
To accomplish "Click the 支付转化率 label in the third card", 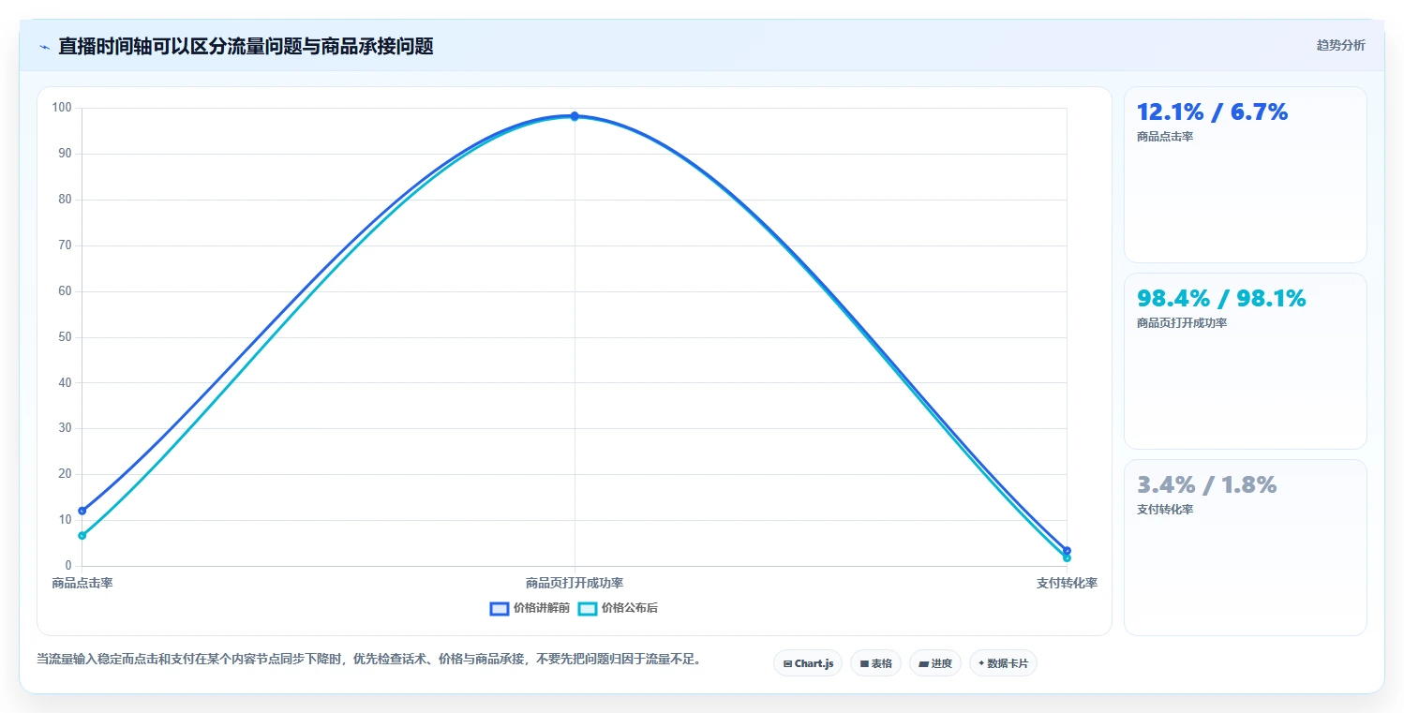I will click(1165, 510).
